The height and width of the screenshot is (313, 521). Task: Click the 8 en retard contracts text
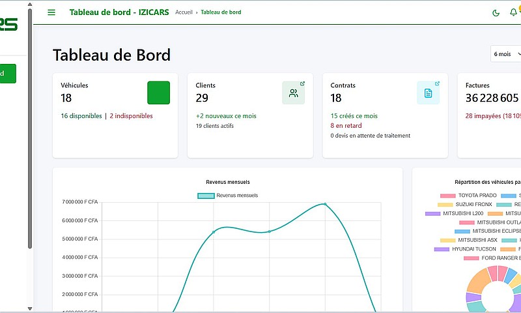[x=345, y=126]
